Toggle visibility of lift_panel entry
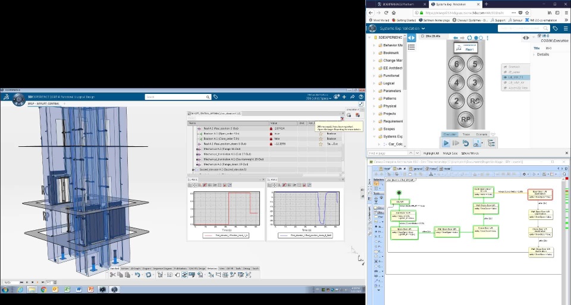 click(x=505, y=72)
